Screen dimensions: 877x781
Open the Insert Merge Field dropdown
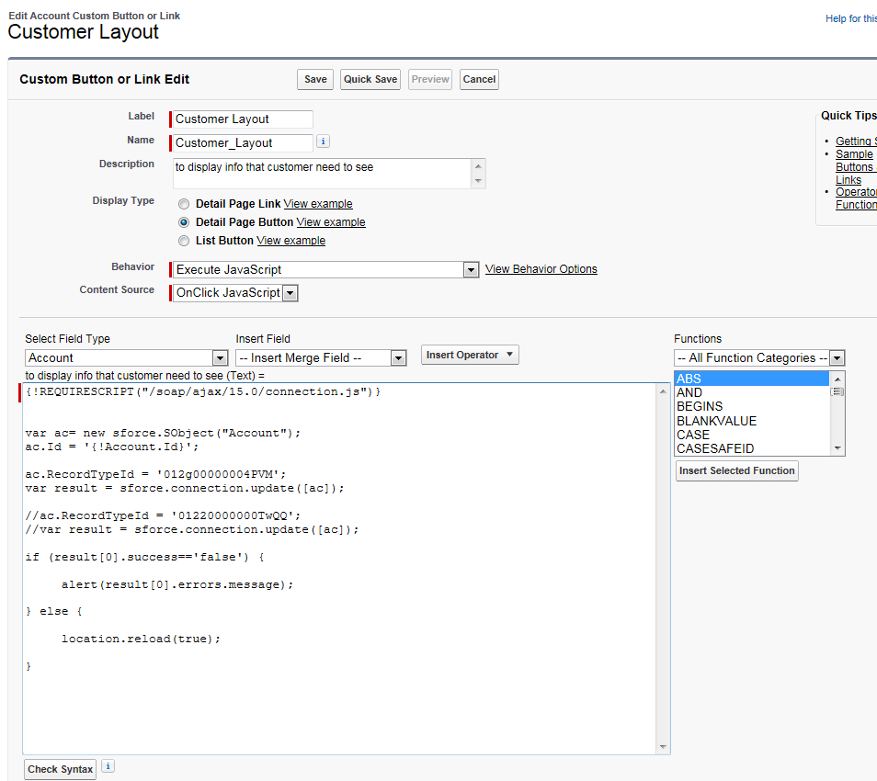321,357
